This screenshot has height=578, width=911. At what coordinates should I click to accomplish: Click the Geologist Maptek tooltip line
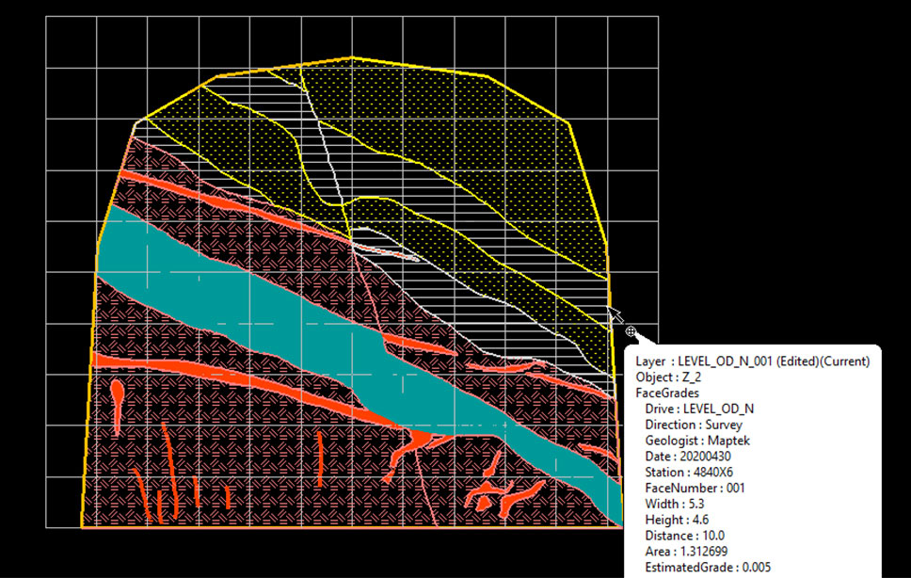[x=697, y=441]
